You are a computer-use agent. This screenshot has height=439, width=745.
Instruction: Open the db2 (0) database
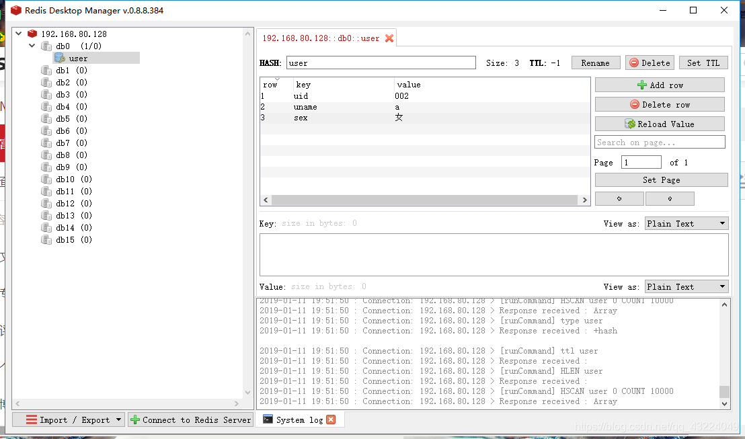[71, 82]
